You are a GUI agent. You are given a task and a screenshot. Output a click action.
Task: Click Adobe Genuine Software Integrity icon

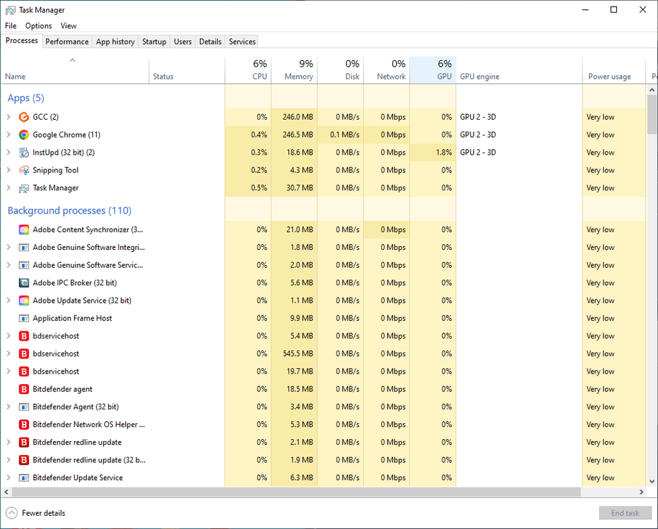[24, 247]
